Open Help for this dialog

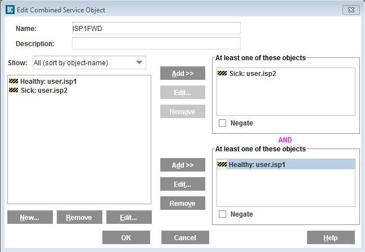(x=331, y=238)
